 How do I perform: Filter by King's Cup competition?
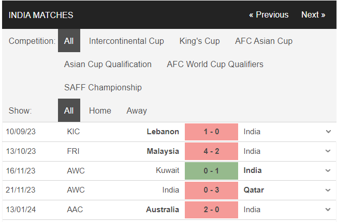click(199, 41)
